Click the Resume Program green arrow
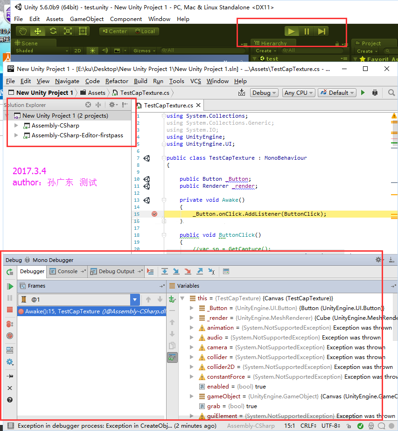The image size is (398, 431). [x=10, y=286]
